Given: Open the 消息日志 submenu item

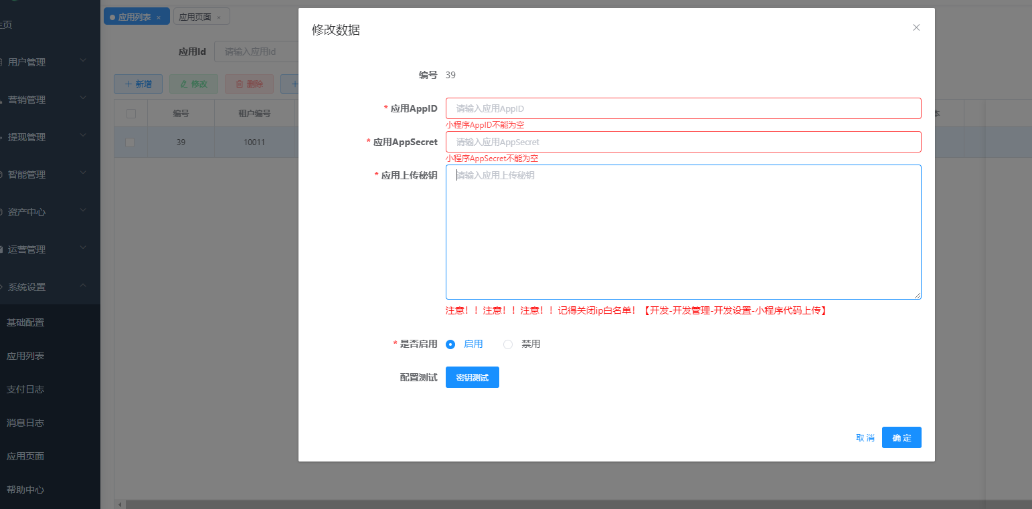Looking at the screenshot, I should coord(50,423).
